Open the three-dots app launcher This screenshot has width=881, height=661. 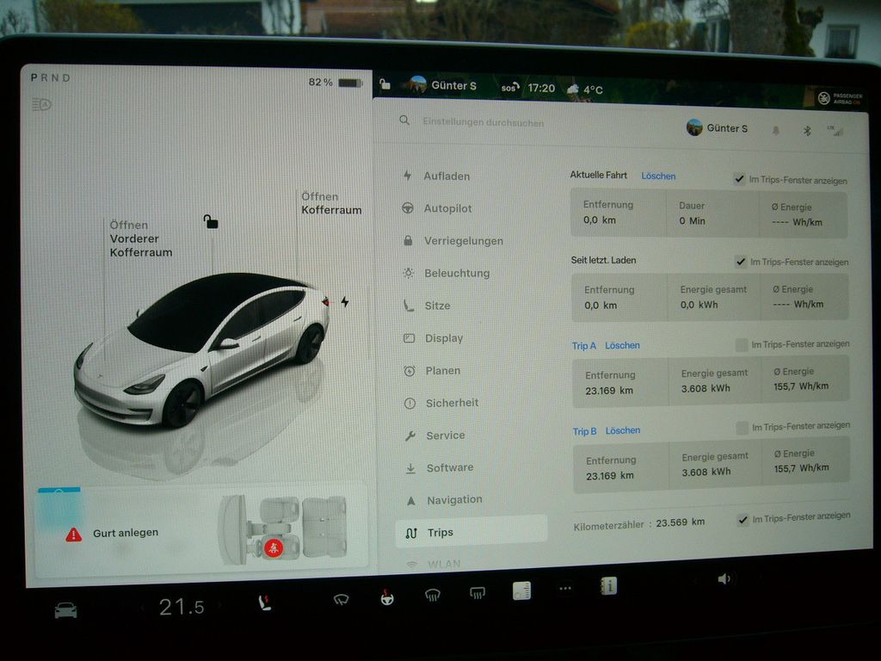565,589
